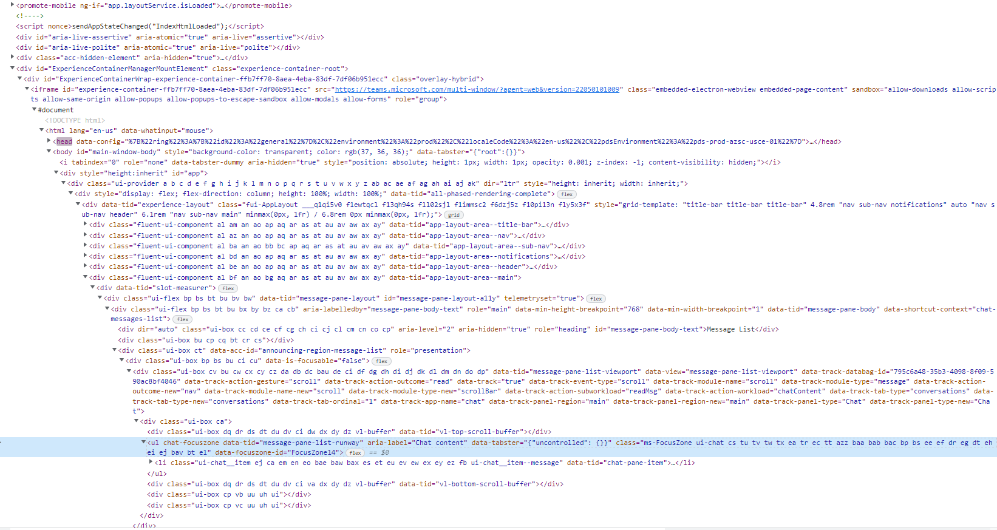The image size is (997, 530).
Task: Select the <!DOCTYPE html> line
Action: tap(75, 120)
